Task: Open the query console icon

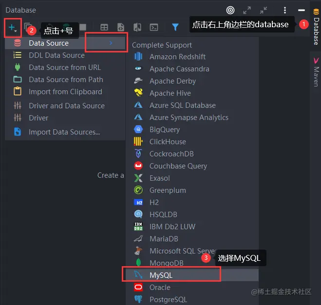Action: coord(154,27)
